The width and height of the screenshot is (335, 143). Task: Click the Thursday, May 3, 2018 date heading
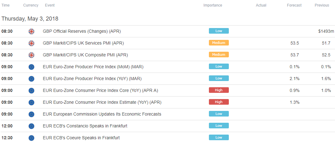pyautogui.click(x=30, y=19)
